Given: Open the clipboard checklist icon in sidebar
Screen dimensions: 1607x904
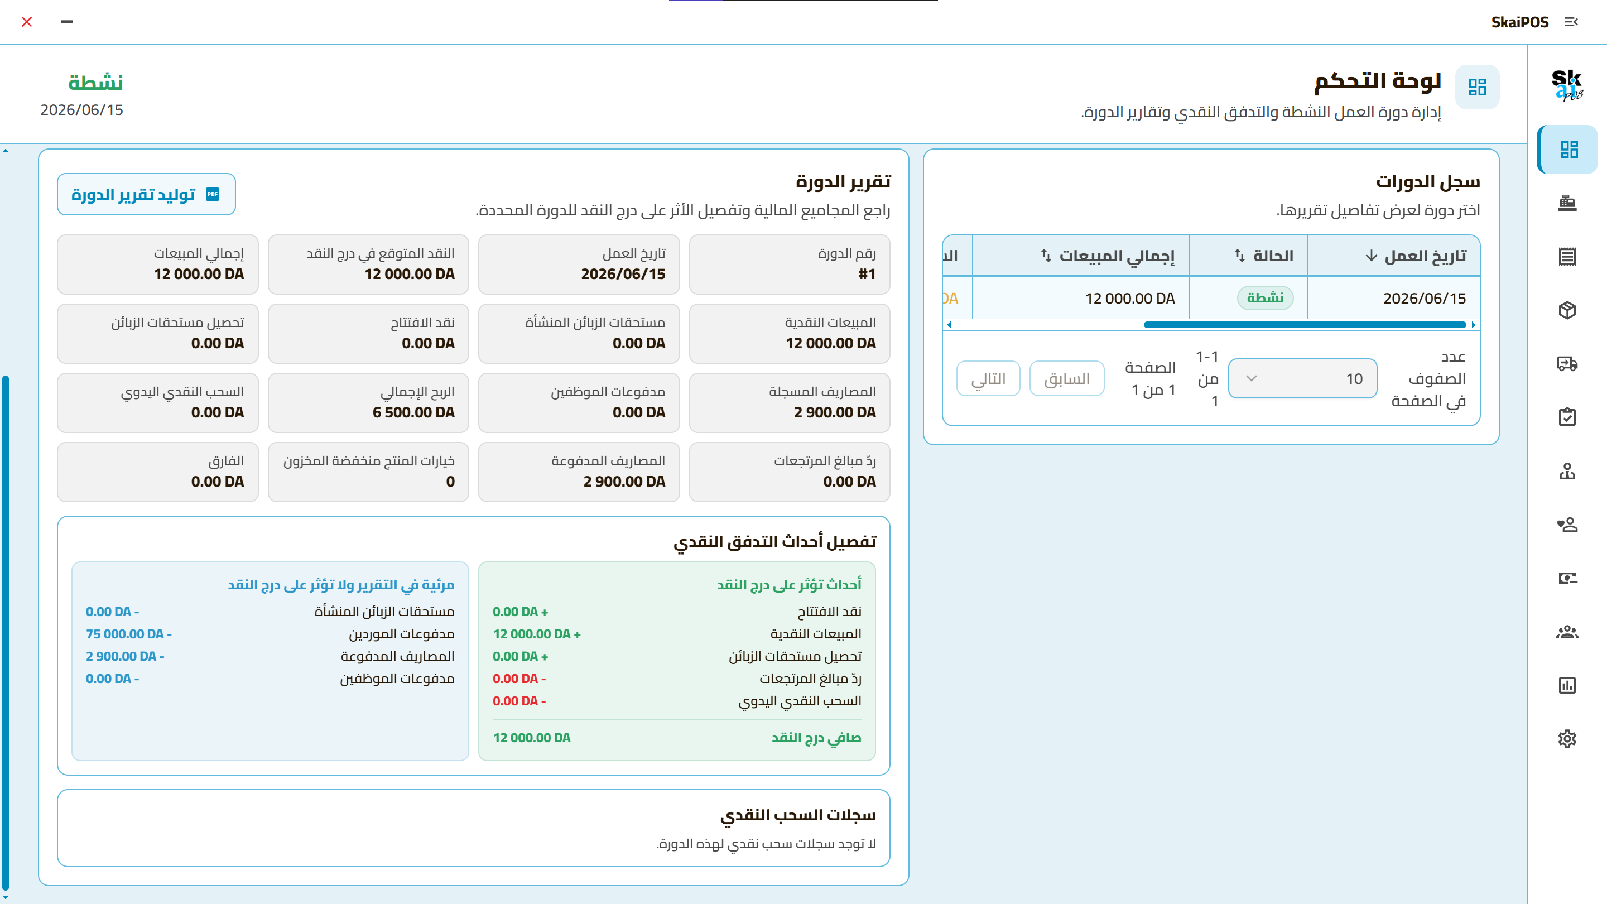Looking at the screenshot, I should (x=1567, y=417).
